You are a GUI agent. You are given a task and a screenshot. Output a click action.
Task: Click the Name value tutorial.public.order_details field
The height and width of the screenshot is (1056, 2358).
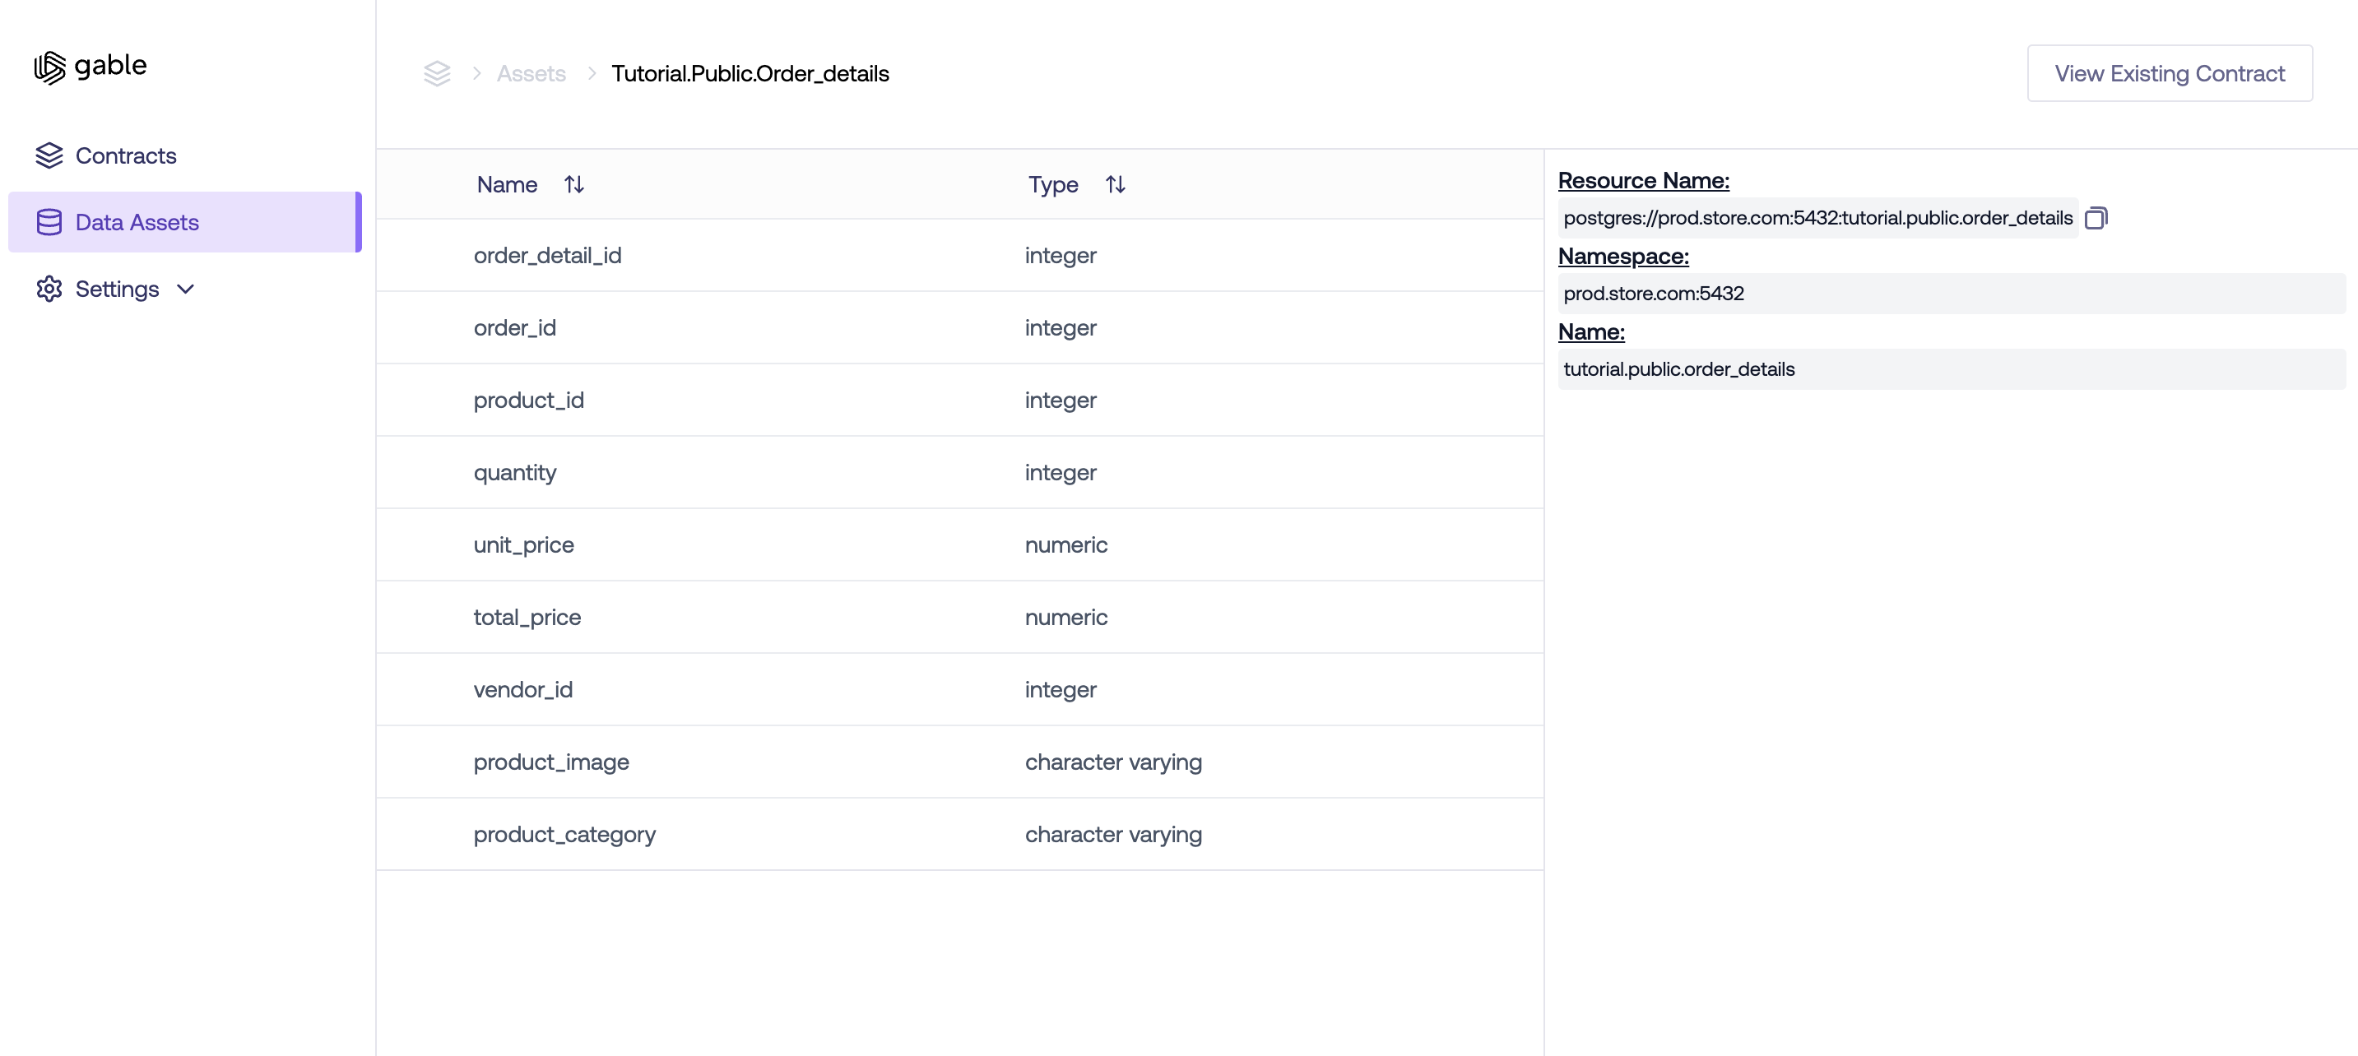tap(1678, 370)
